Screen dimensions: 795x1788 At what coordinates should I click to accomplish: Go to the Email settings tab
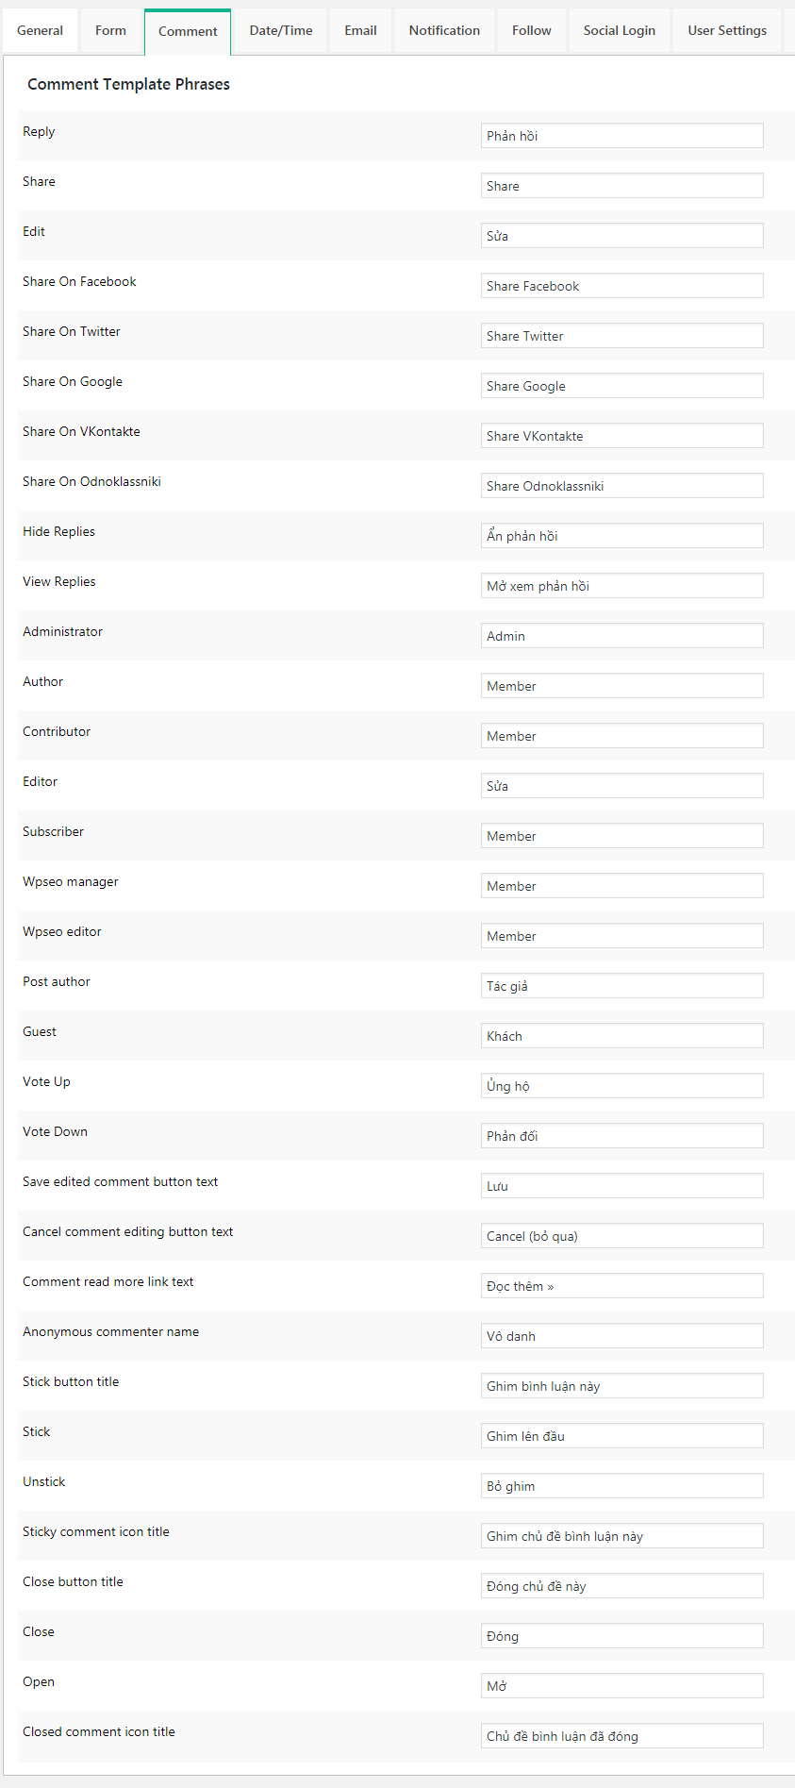(360, 30)
